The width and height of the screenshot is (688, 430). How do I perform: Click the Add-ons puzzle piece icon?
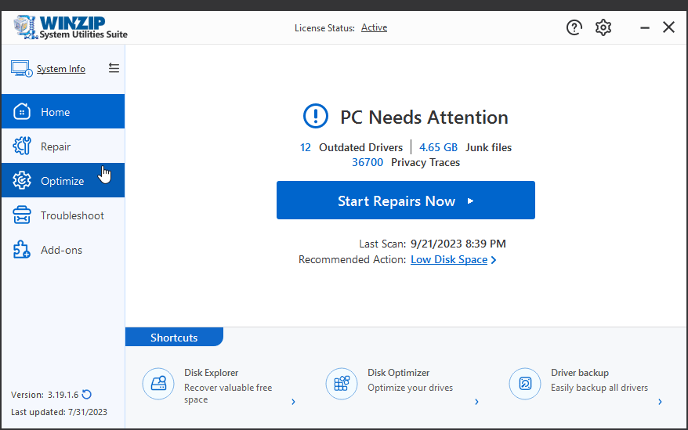[21, 250]
